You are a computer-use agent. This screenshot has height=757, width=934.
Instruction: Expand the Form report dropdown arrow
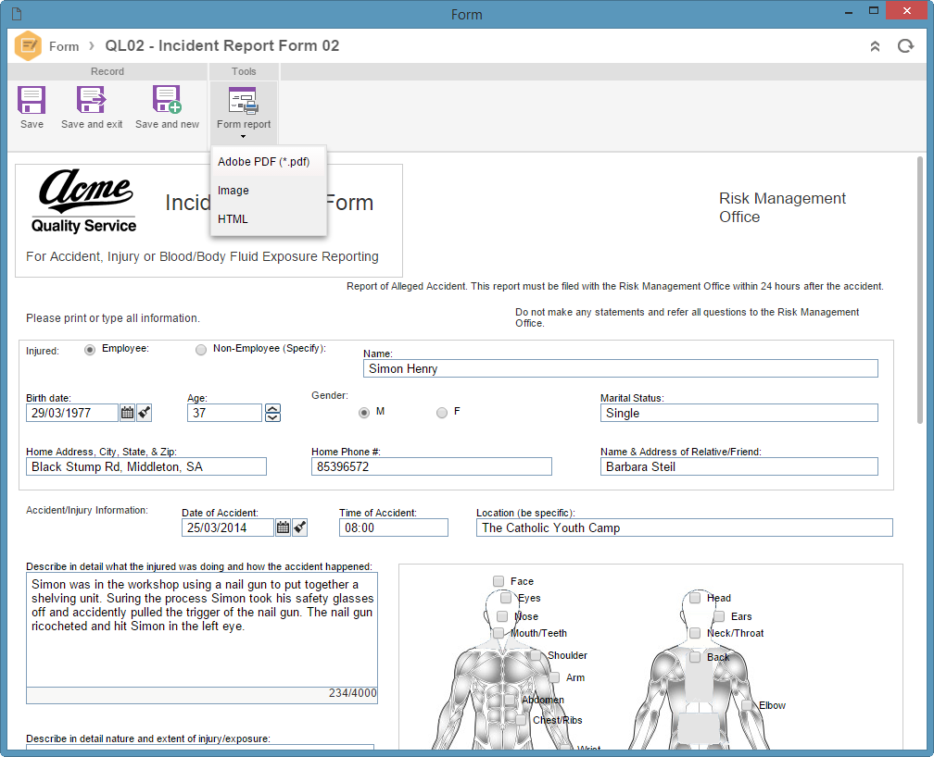(x=243, y=137)
